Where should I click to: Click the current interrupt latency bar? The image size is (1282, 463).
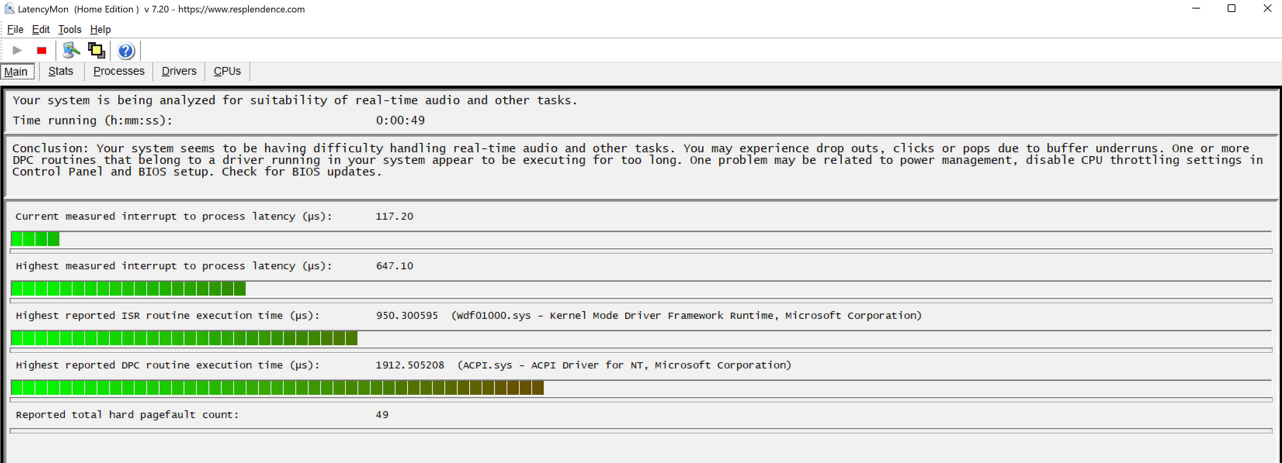[642, 239]
